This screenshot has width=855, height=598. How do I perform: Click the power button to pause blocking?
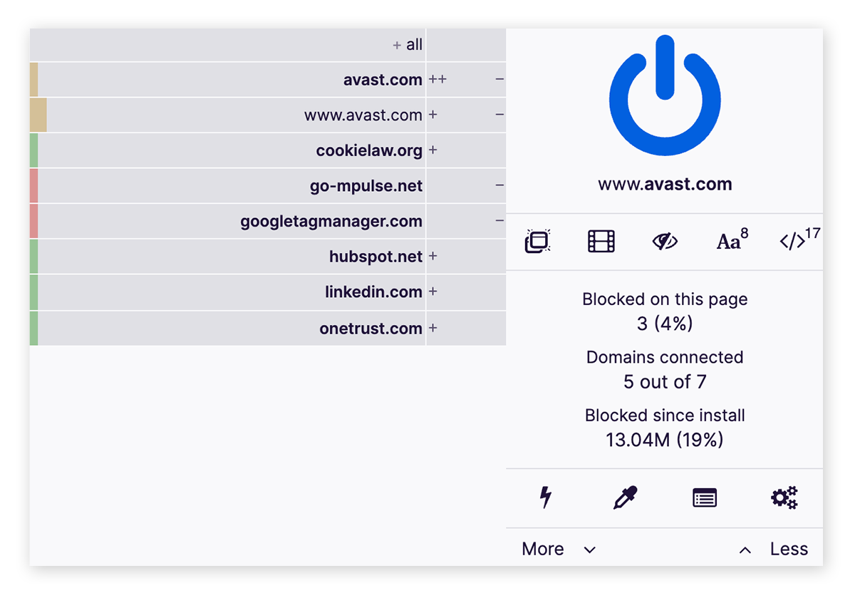click(664, 96)
